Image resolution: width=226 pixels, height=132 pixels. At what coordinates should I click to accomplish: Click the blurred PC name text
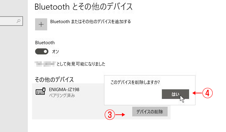[45, 64]
